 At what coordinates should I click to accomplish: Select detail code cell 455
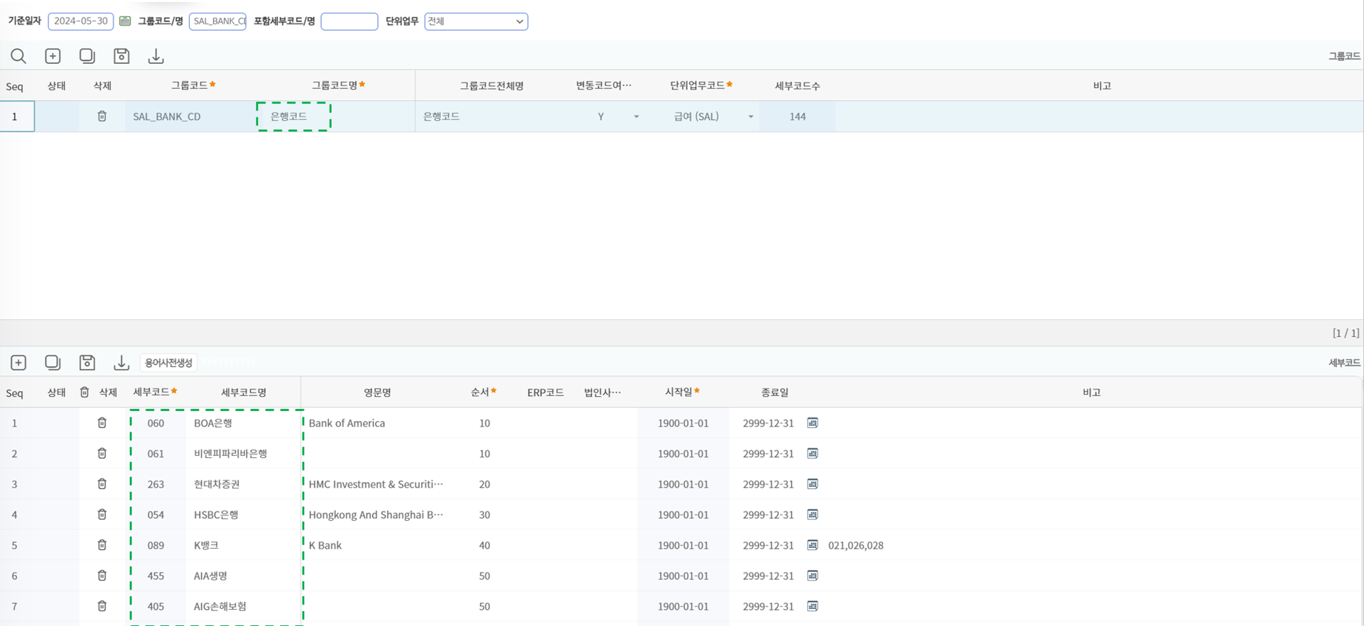pyautogui.click(x=156, y=576)
